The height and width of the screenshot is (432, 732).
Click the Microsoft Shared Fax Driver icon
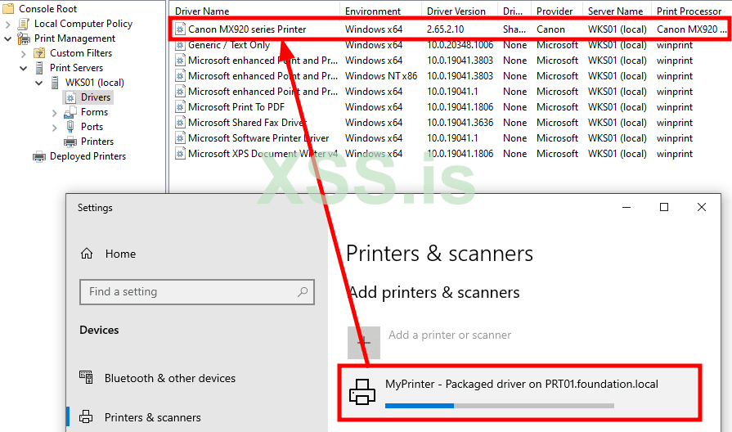(180, 123)
